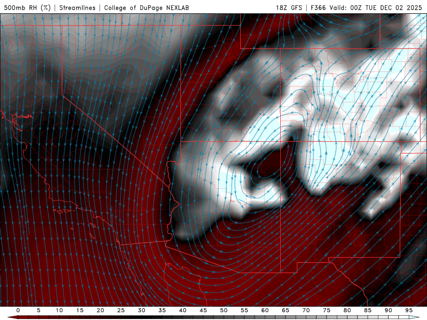Viewport: 427px width, 320px height.
Task: Click the "25" humidity scale label
Action: coord(121,310)
